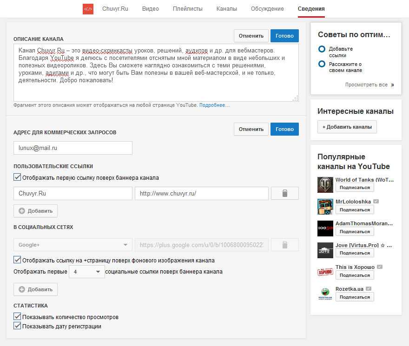Open the MrLololoshka channel name link
Image resolution: width=409 pixels, height=346 pixels.
[x=353, y=202]
